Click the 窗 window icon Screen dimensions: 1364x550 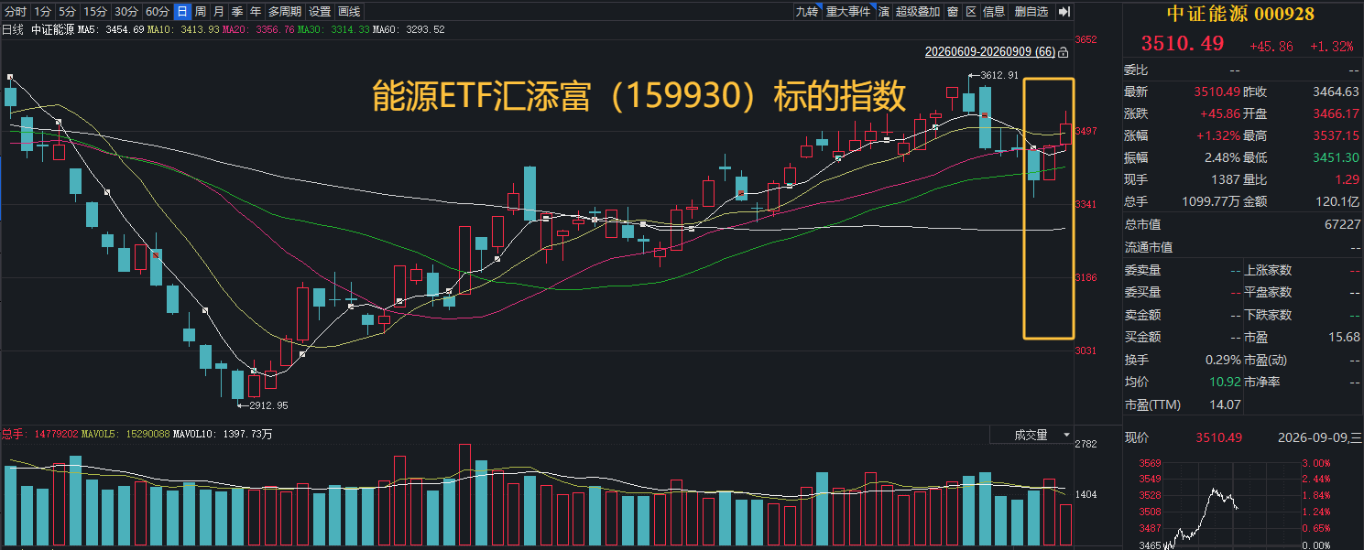coord(953,12)
